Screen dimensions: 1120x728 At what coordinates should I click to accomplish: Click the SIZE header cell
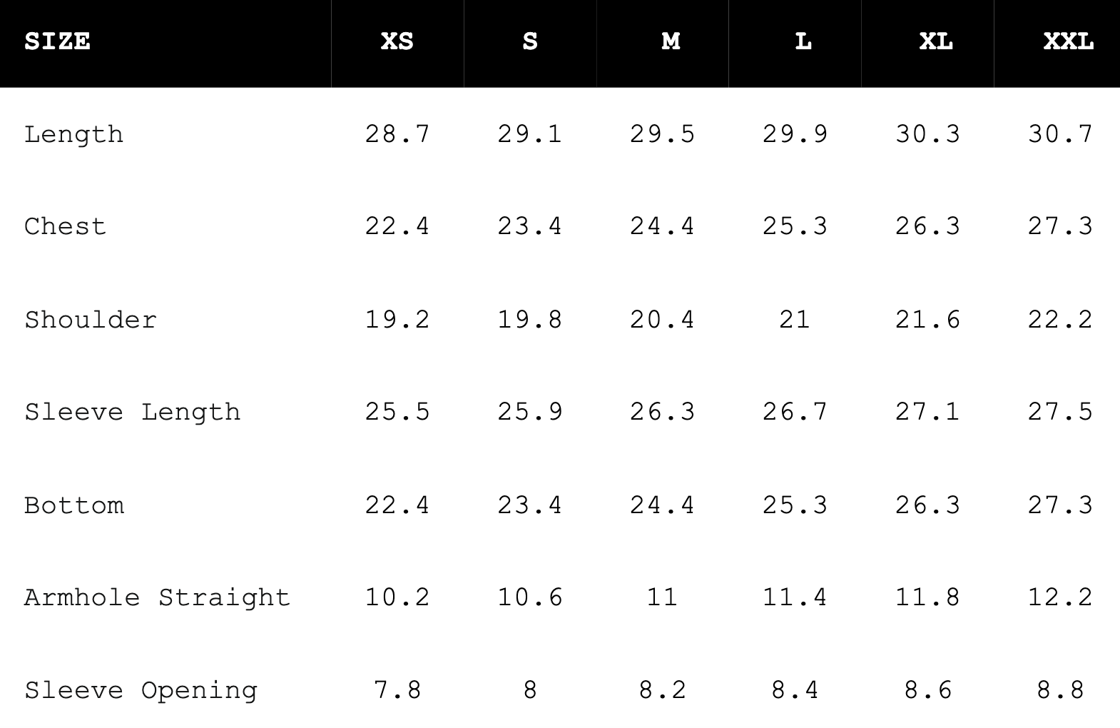click(58, 41)
